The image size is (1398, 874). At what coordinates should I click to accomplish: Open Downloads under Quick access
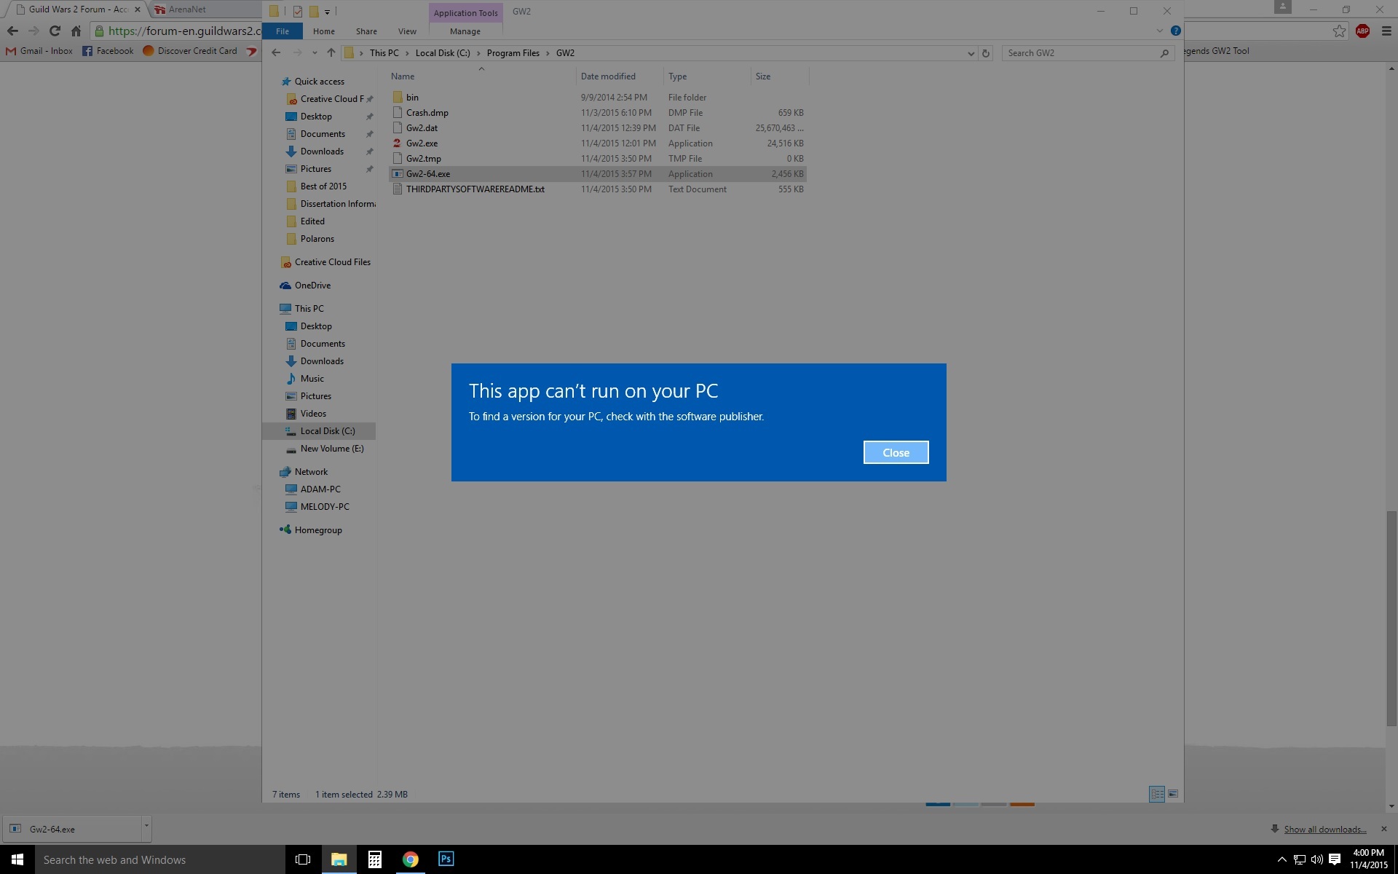[322, 151]
